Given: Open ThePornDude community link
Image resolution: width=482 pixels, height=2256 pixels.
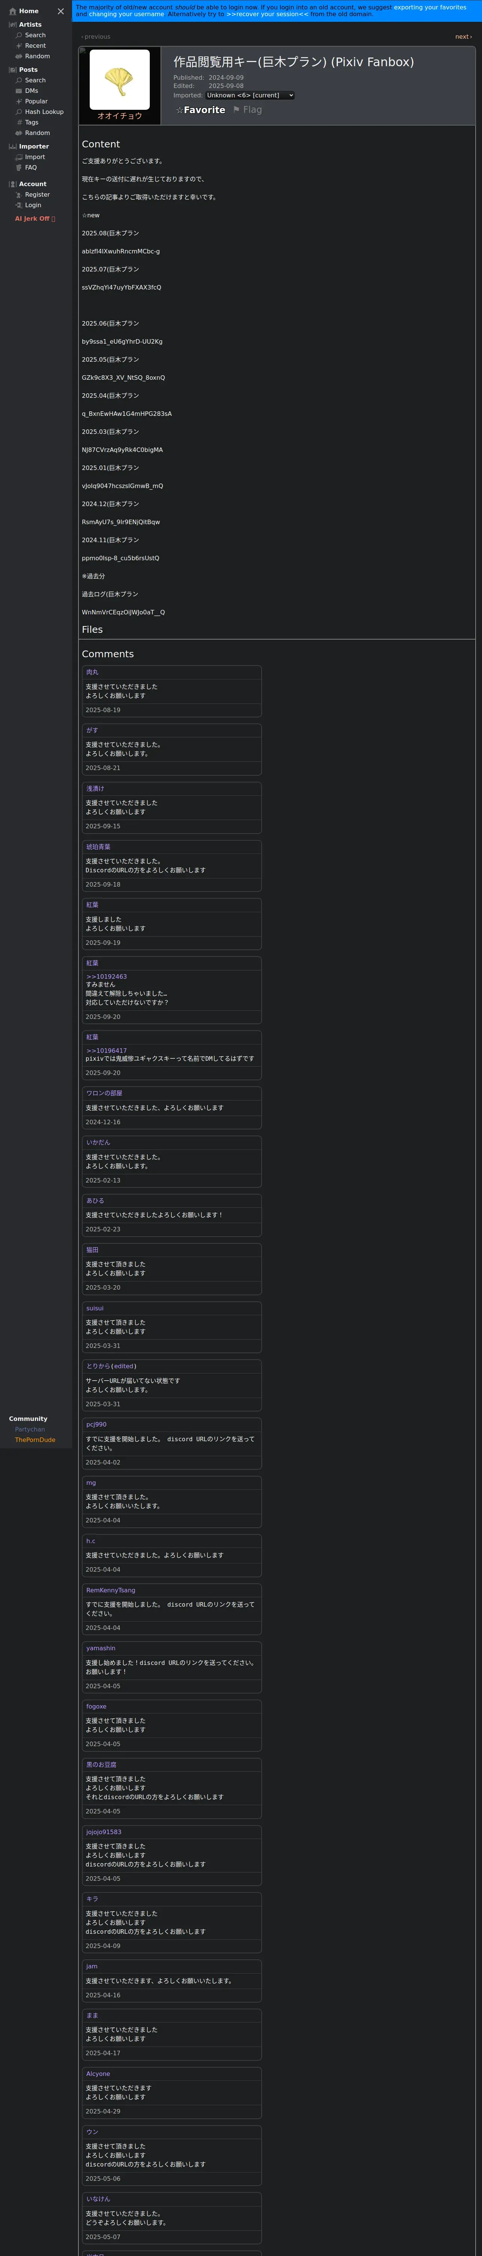Looking at the screenshot, I should [35, 1440].
